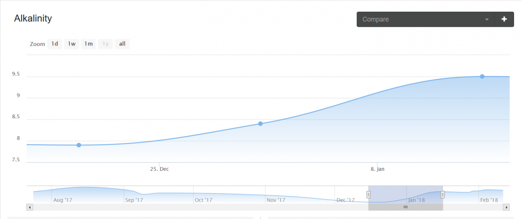Image resolution: width=521 pixels, height=219 pixels.
Task: Click Jan '18 in the navigator
Action: (x=416, y=200)
